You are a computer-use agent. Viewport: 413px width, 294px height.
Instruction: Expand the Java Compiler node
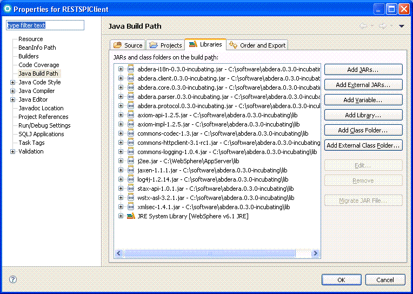[x=12, y=91]
